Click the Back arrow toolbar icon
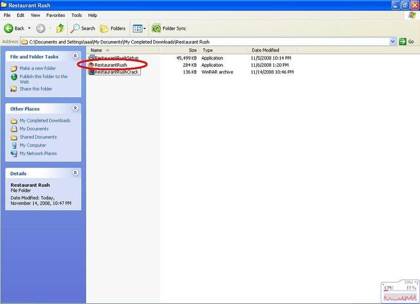This screenshot has height=304, width=420. 9,28
